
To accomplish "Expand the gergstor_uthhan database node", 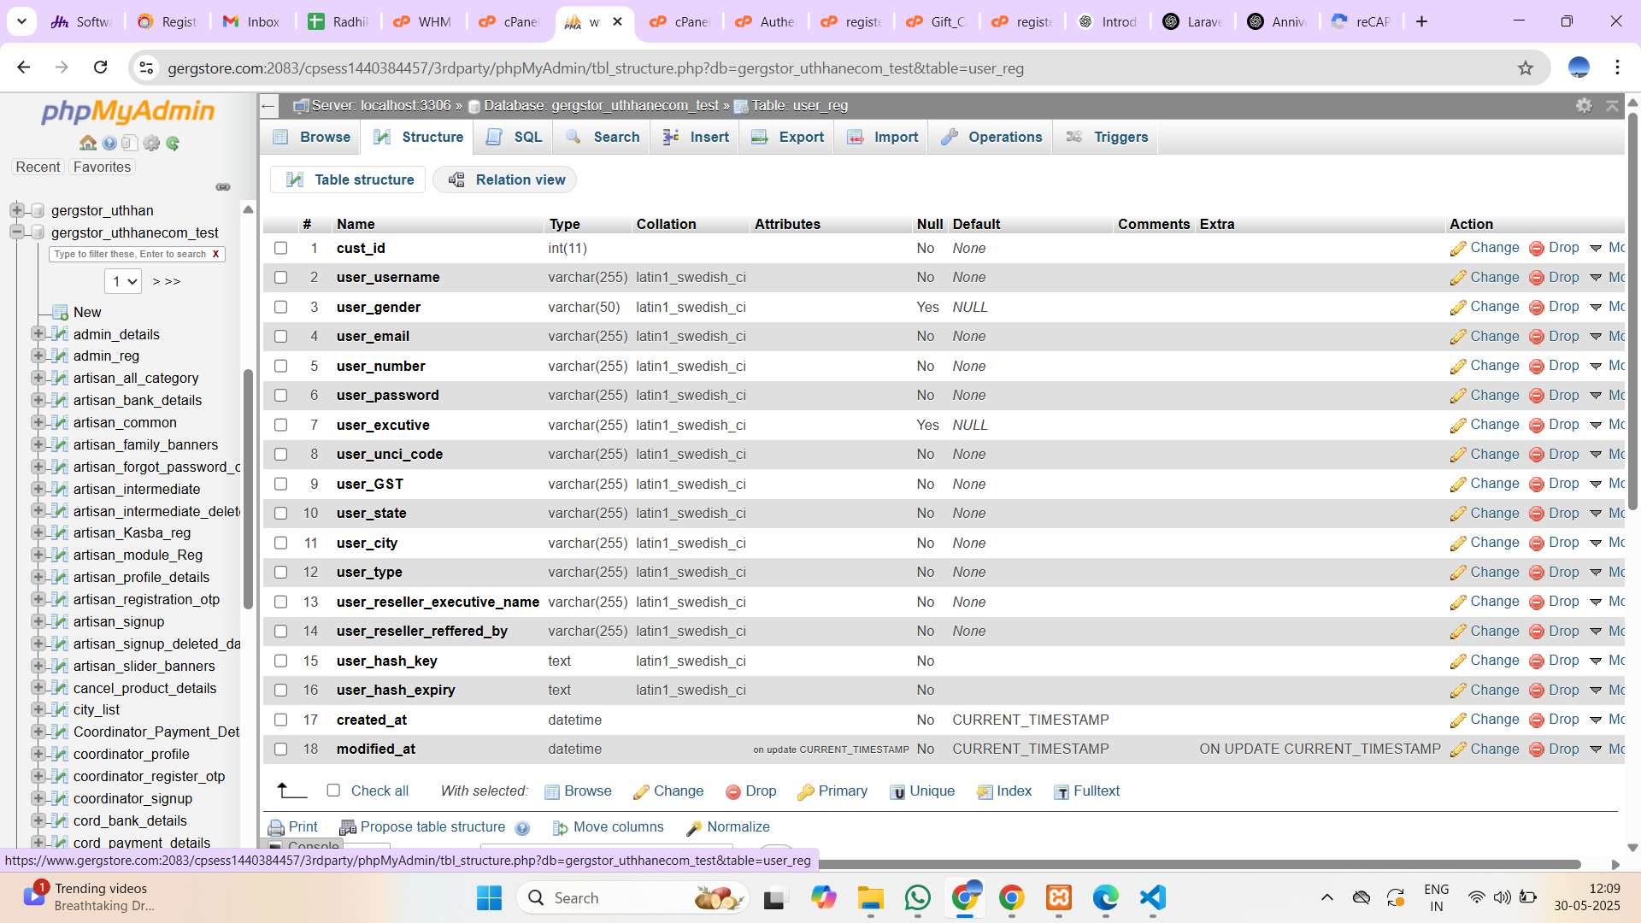I will 16,210.
